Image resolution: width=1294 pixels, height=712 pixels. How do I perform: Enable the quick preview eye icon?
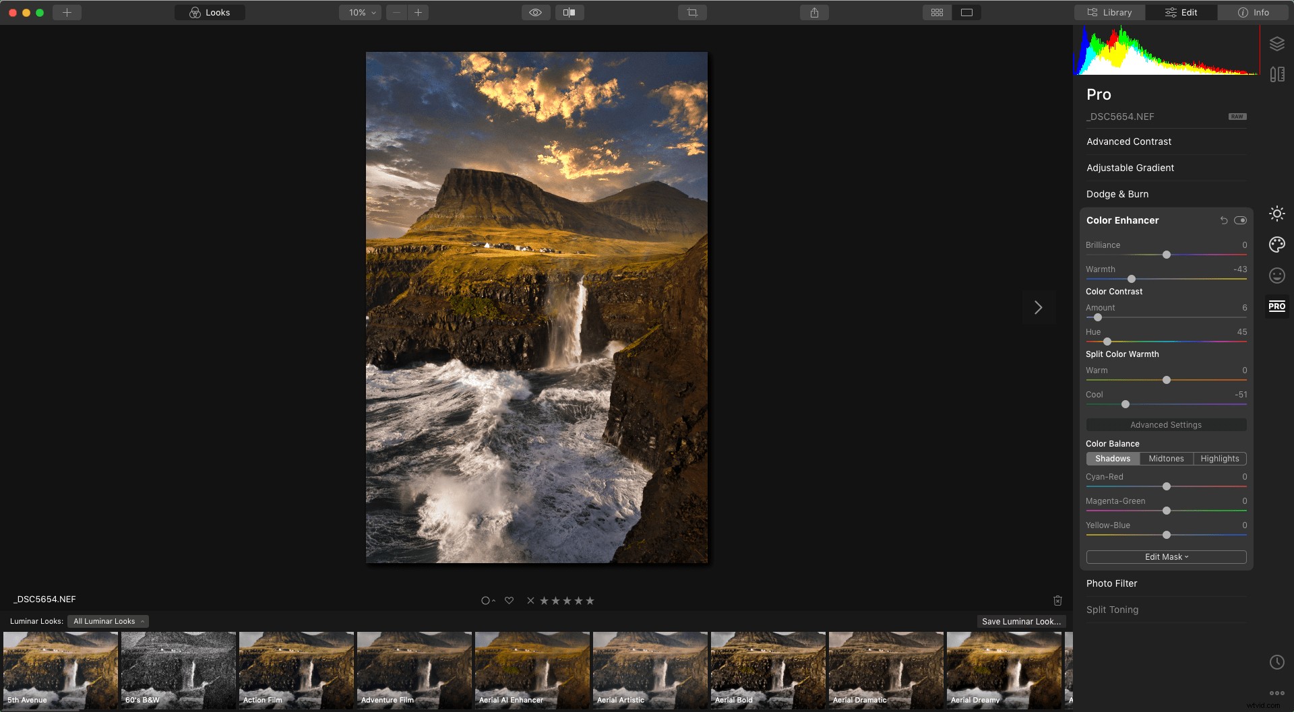[535, 12]
